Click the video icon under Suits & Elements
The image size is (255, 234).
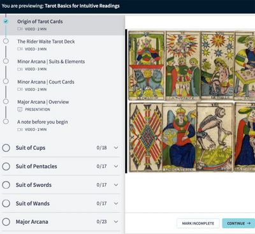pyautogui.click(x=20, y=69)
